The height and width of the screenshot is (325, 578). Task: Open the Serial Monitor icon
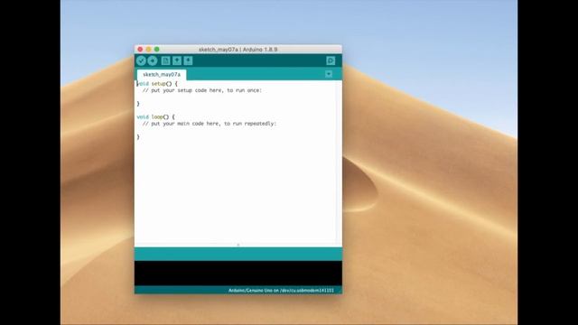tap(331, 60)
